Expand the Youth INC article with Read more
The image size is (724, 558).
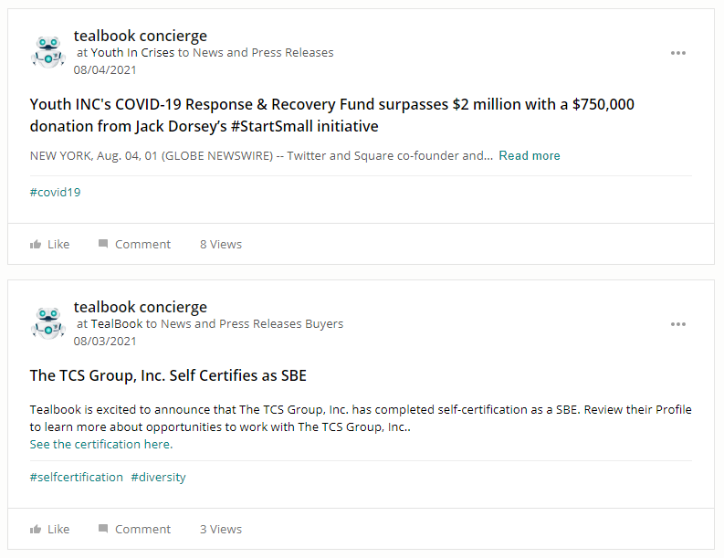coord(529,155)
